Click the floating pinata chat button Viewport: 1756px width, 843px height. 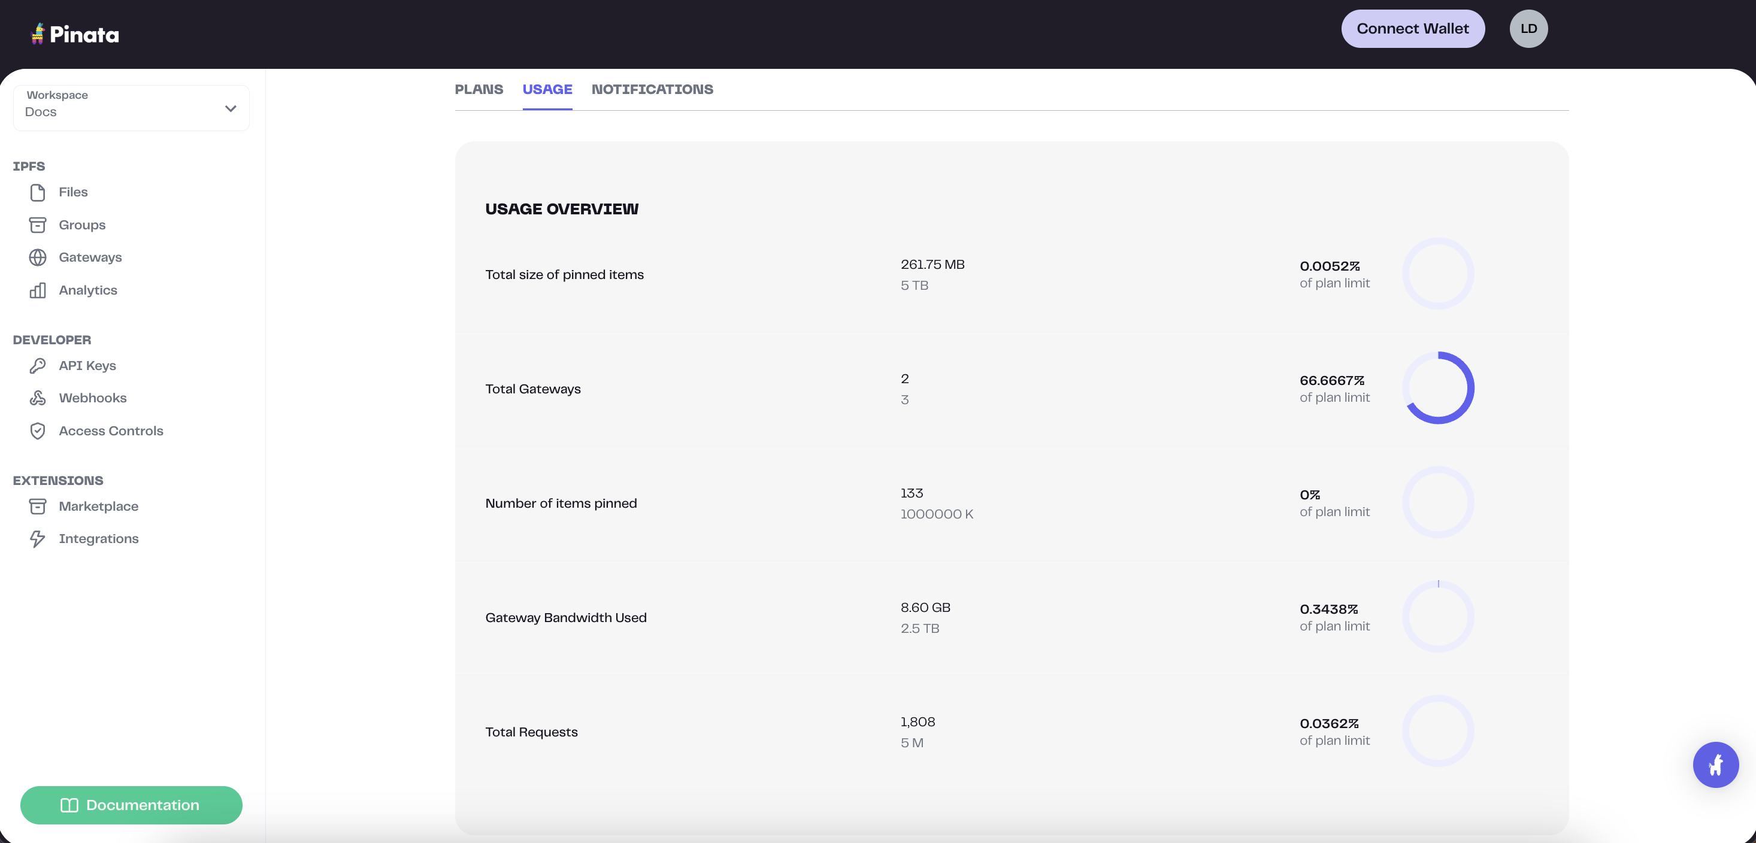[x=1715, y=765]
